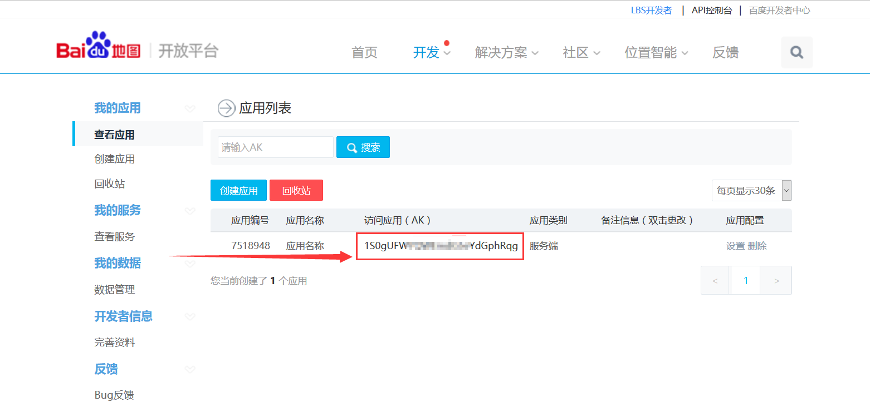Expand the 解决方案 navigation dropdown
This screenshot has height=417, width=870.
click(x=535, y=53)
